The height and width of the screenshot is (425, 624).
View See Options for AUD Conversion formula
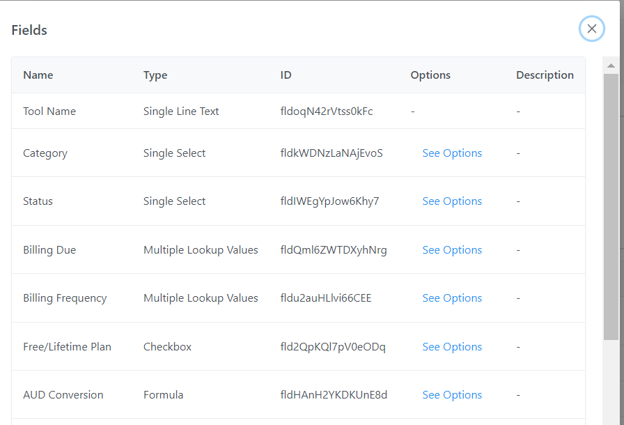pos(452,395)
